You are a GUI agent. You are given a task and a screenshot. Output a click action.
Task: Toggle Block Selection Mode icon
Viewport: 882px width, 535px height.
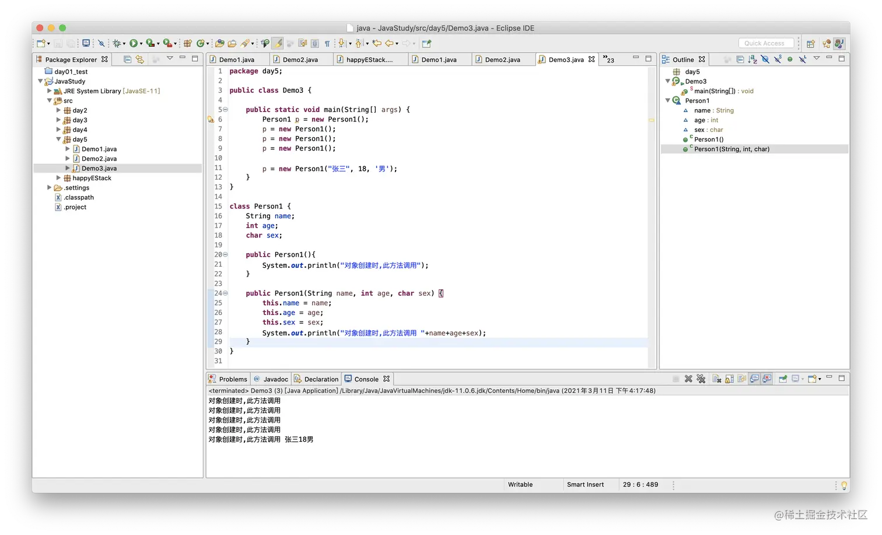[314, 43]
